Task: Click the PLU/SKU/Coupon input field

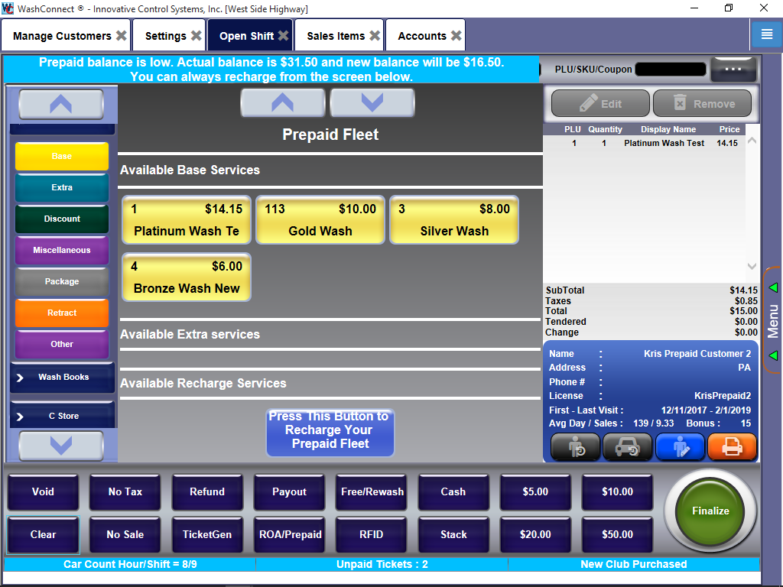Action: point(670,69)
